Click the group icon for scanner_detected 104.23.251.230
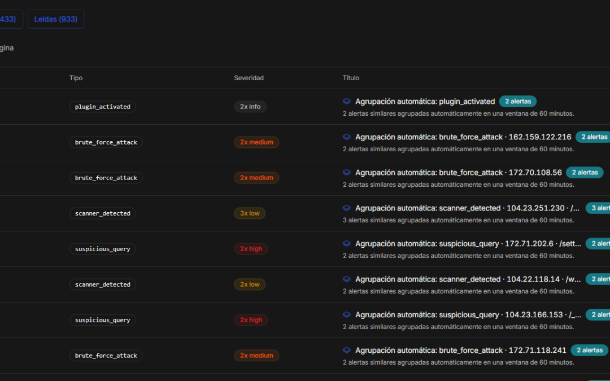Image resolution: width=610 pixels, height=381 pixels. tap(347, 208)
